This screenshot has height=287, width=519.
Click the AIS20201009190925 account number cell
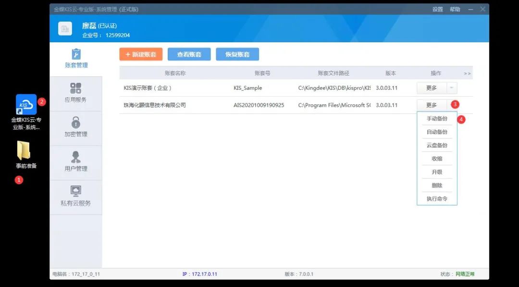(259, 105)
